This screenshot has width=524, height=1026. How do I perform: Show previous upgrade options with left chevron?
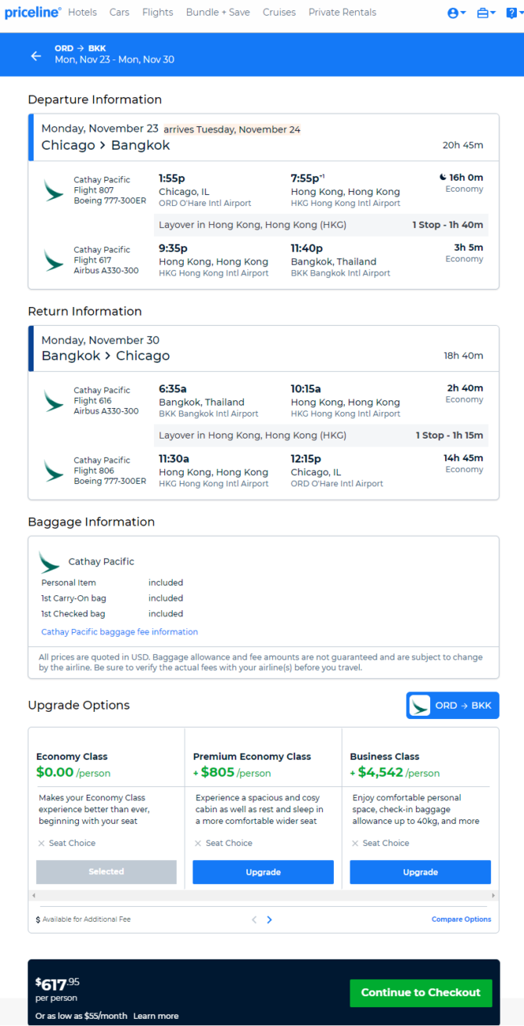coord(254,919)
